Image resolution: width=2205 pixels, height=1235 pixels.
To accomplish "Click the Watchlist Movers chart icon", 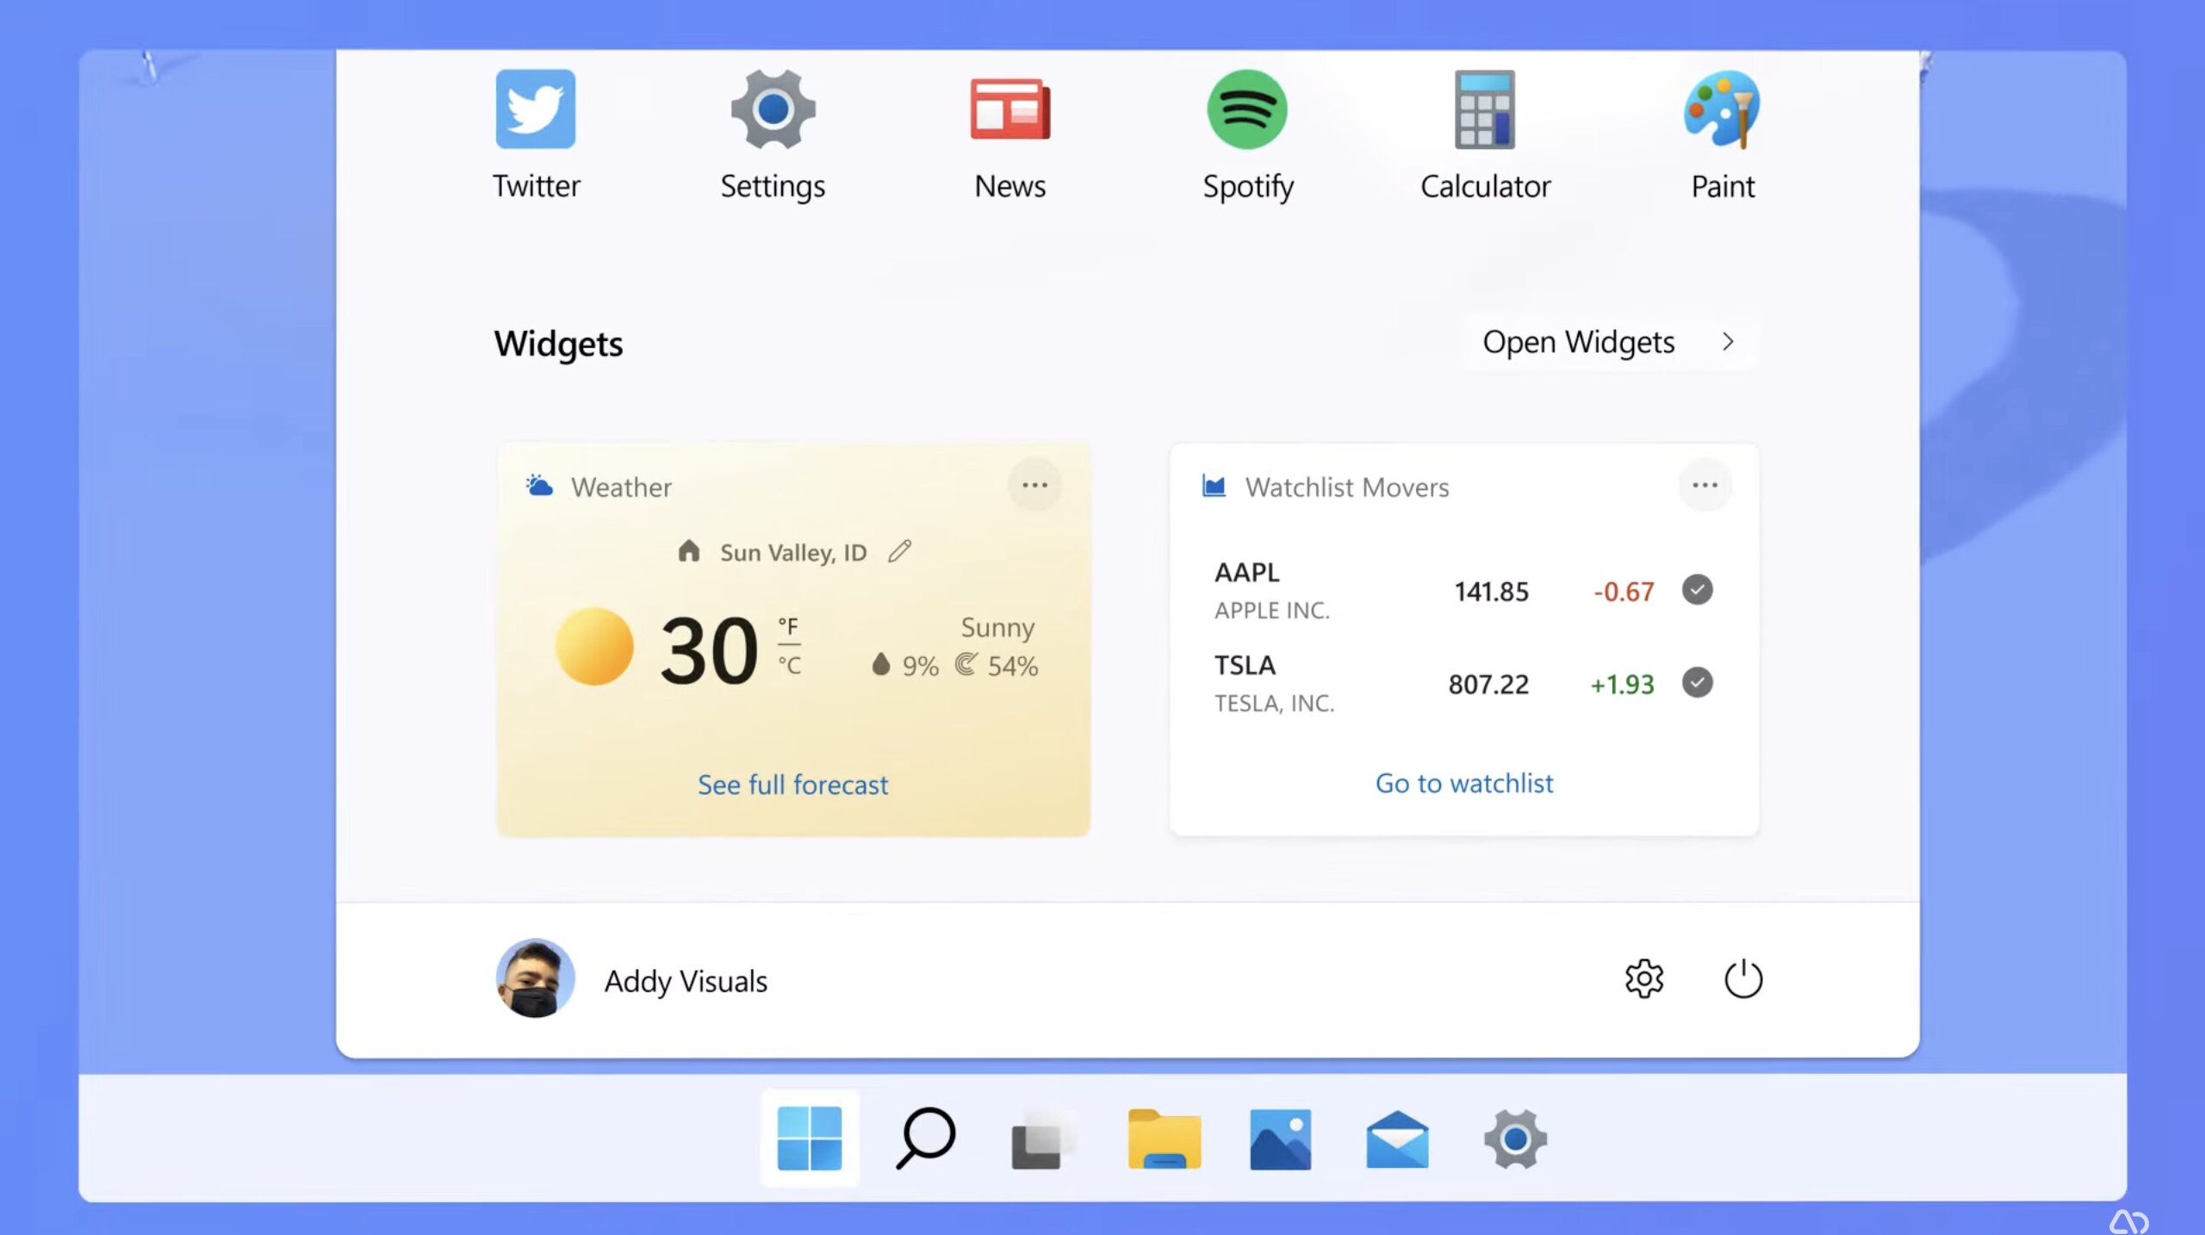I will tap(1214, 487).
